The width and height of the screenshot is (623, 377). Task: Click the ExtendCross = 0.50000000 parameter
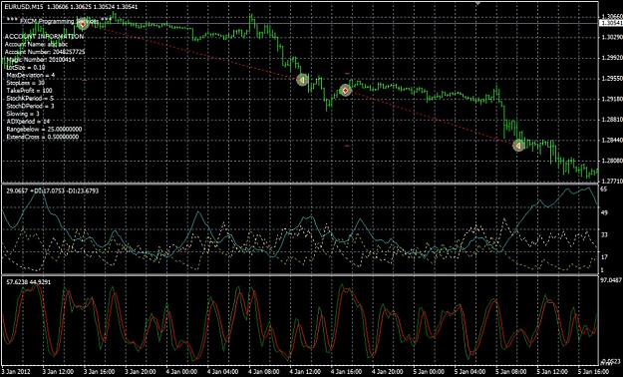(x=43, y=137)
